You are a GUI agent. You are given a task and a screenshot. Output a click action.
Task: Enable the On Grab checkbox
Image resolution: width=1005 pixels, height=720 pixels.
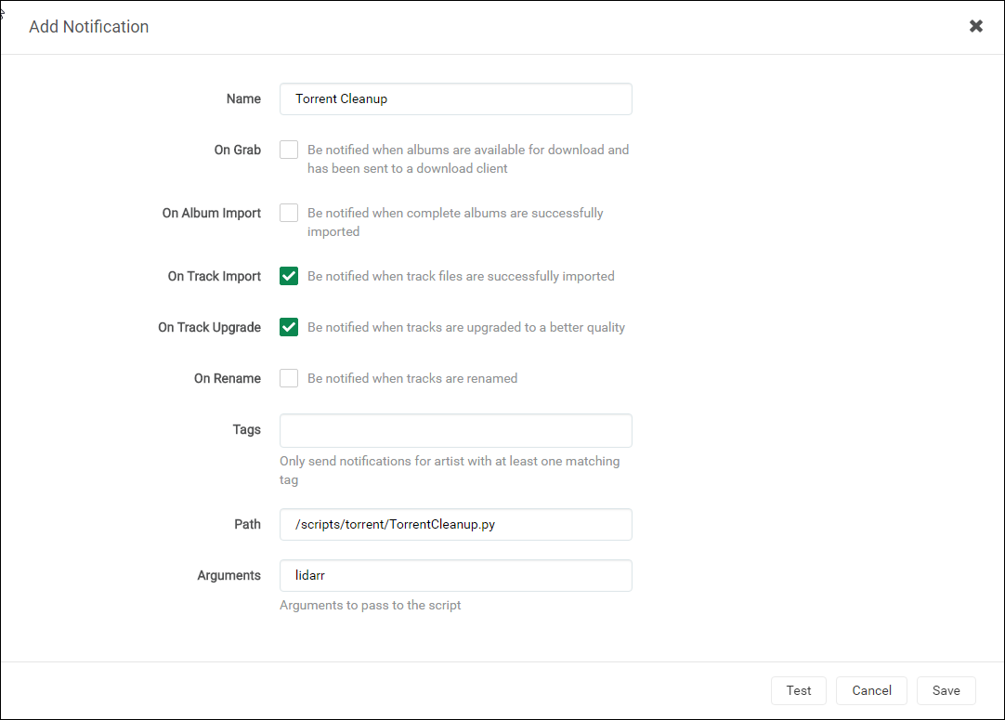[x=288, y=150]
